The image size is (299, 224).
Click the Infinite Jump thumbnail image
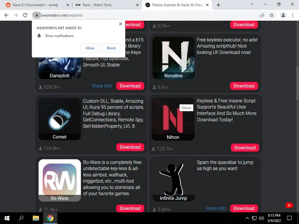pos(173,180)
